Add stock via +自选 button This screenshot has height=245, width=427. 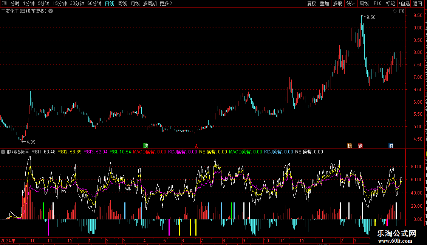[404, 3]
